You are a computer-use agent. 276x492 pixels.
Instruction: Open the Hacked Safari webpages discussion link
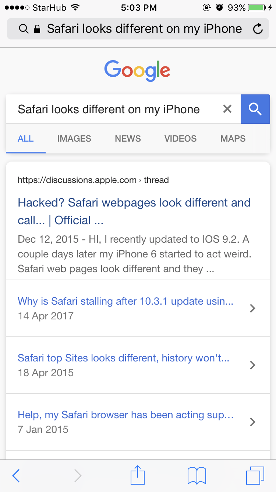click(134, 211)
